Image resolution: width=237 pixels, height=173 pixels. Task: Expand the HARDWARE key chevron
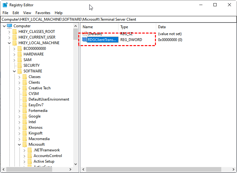[14, 54]
